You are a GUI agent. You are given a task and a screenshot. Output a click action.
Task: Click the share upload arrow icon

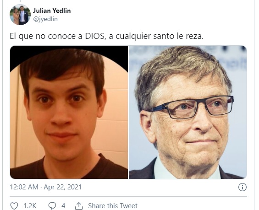[79, 206]
